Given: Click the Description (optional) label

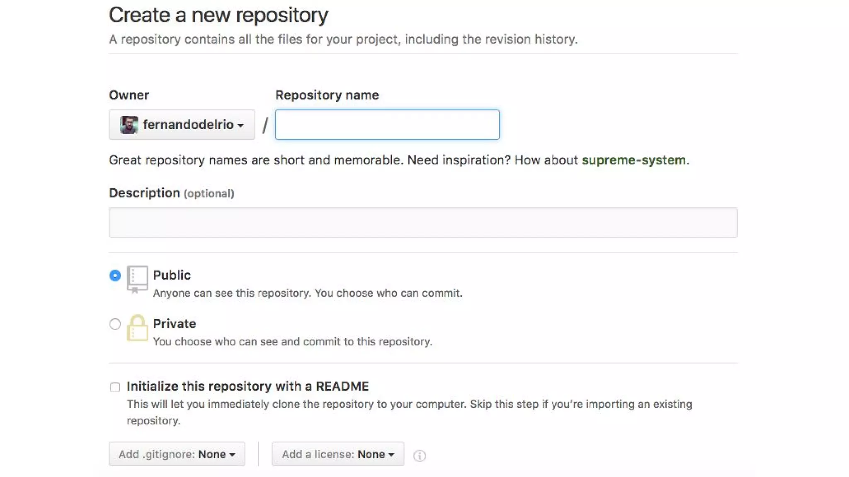Looking at the screenshot, I should tap(171, 193).
